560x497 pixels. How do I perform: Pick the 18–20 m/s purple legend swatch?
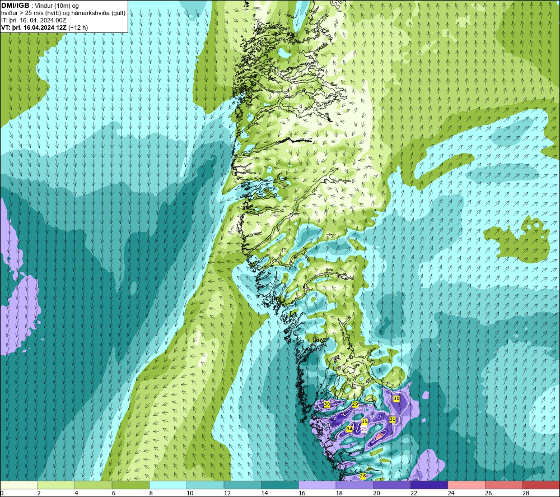(354, 485)
